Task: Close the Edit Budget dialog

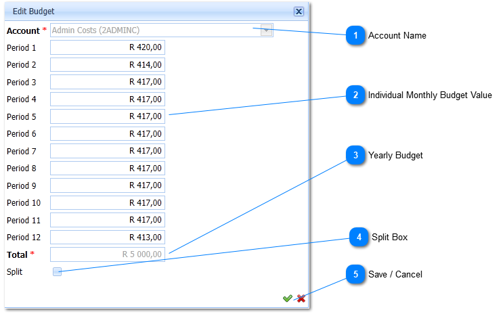Action: click(x=299, y=12)
